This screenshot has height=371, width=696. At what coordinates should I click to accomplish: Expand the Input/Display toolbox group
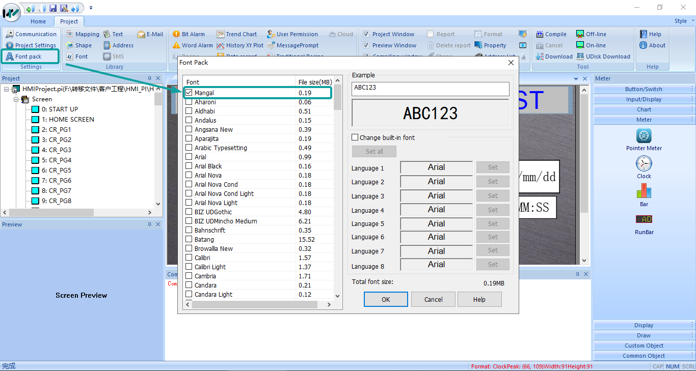click(644, 99)
